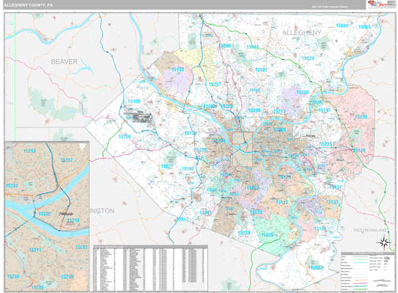This screenshot has width=398, height=293.
Task: Click the map legend box
Action: point(367,271)
